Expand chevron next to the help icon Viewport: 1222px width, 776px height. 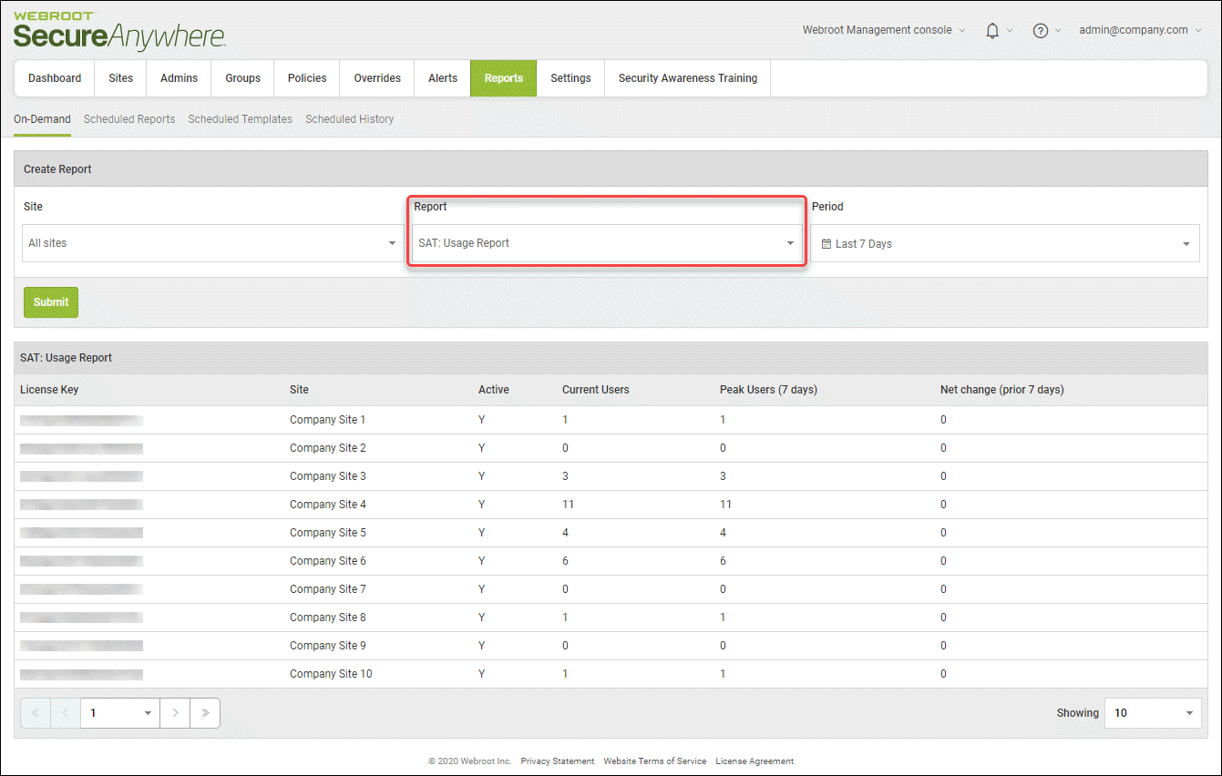(1058, 30)
